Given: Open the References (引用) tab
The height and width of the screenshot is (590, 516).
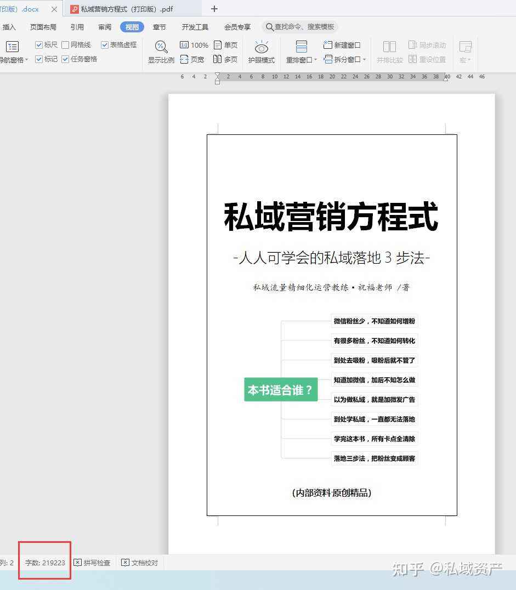Looking at the screenshot, I should click(77, 27).
